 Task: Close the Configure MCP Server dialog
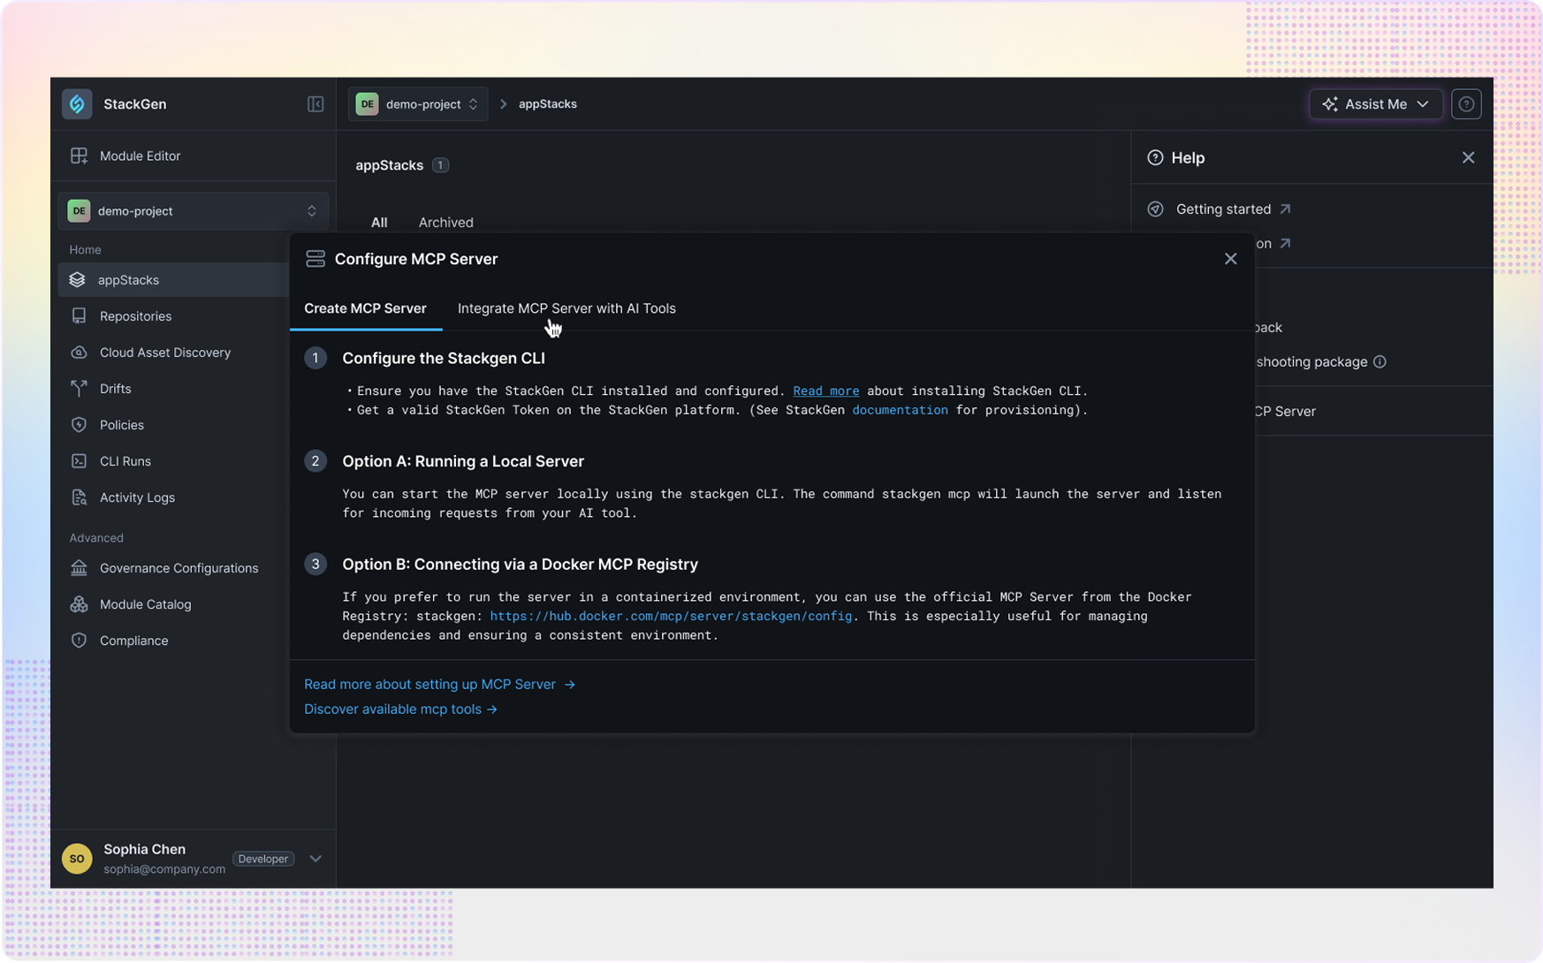click(1230, 259)
